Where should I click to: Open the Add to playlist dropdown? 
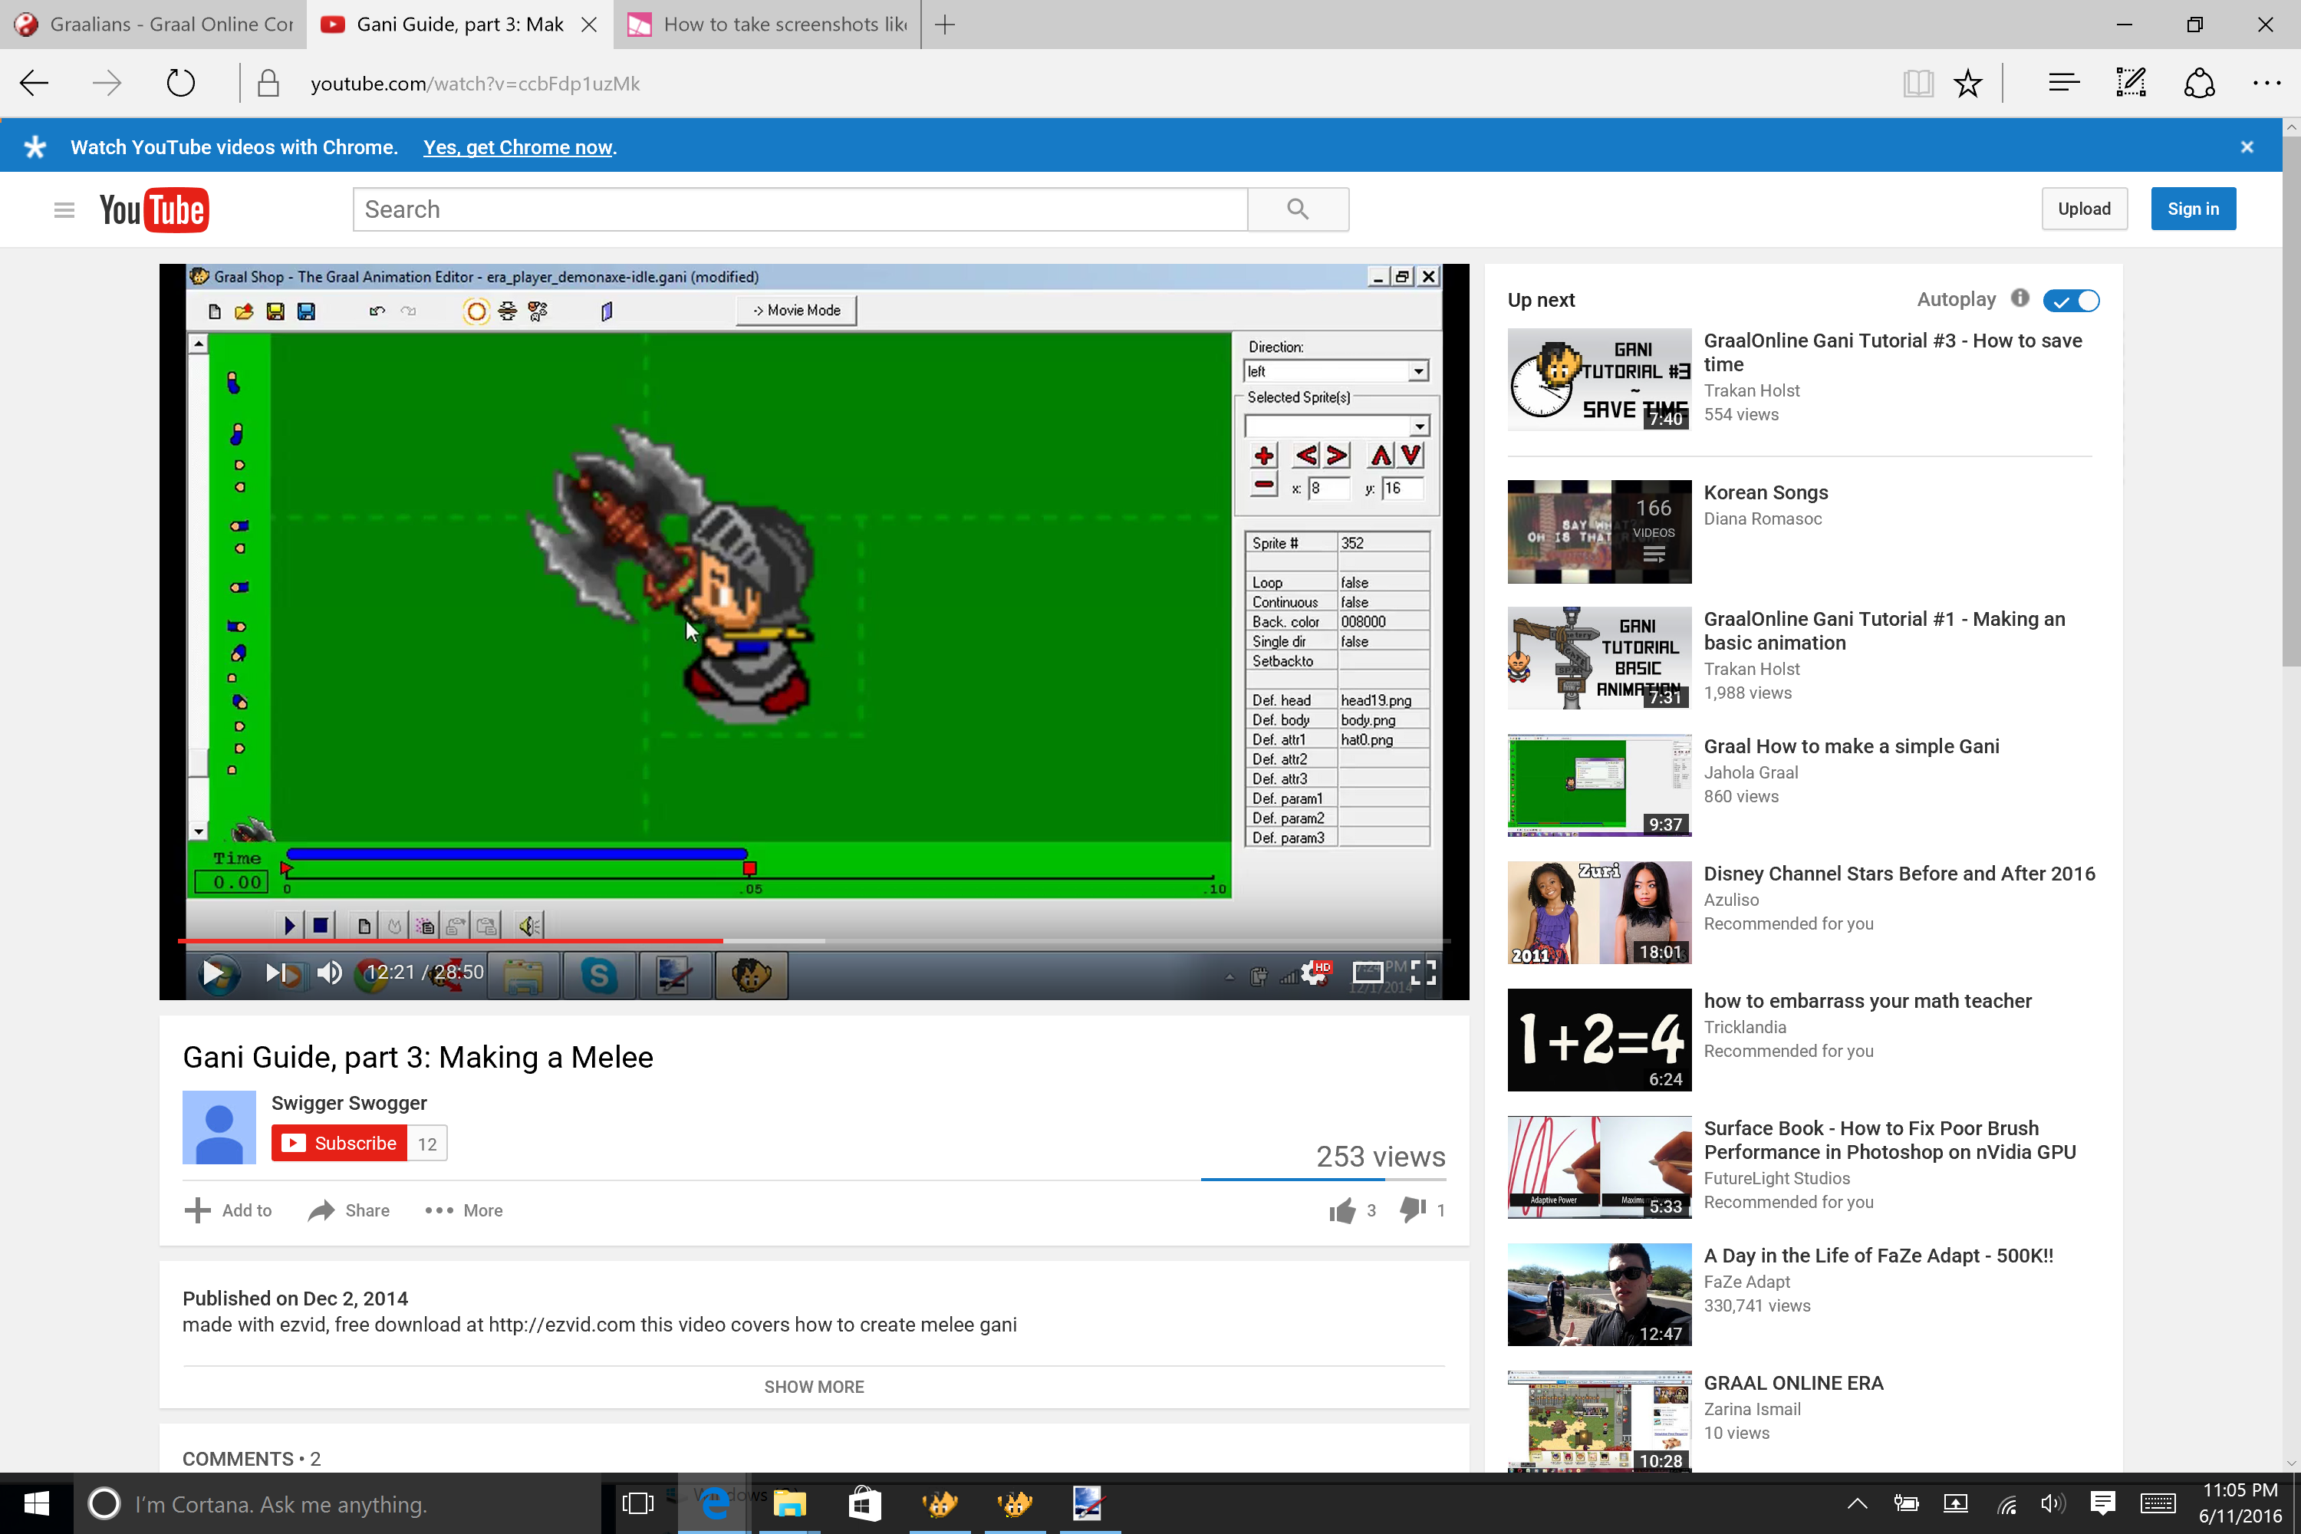click(229, 1211)
